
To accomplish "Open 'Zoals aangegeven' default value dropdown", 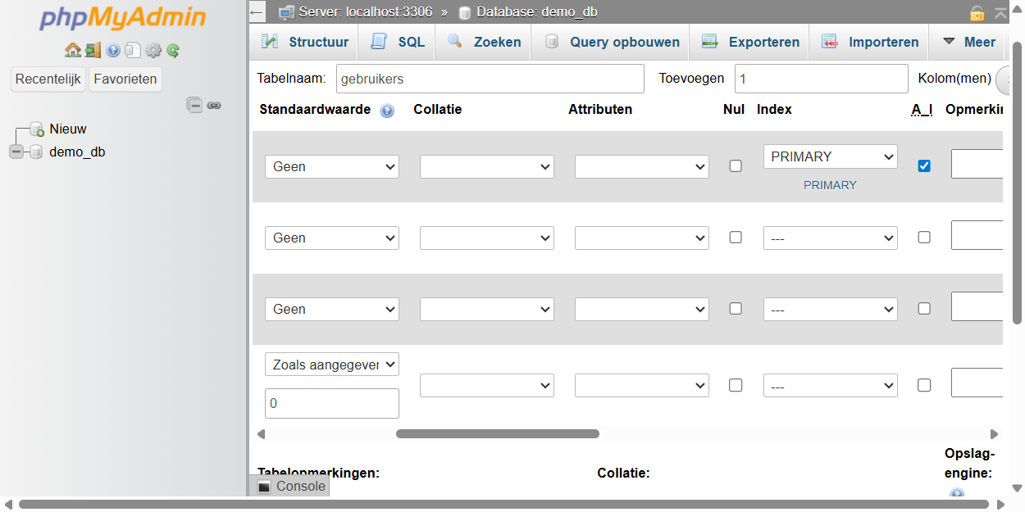I will (331, 365).
